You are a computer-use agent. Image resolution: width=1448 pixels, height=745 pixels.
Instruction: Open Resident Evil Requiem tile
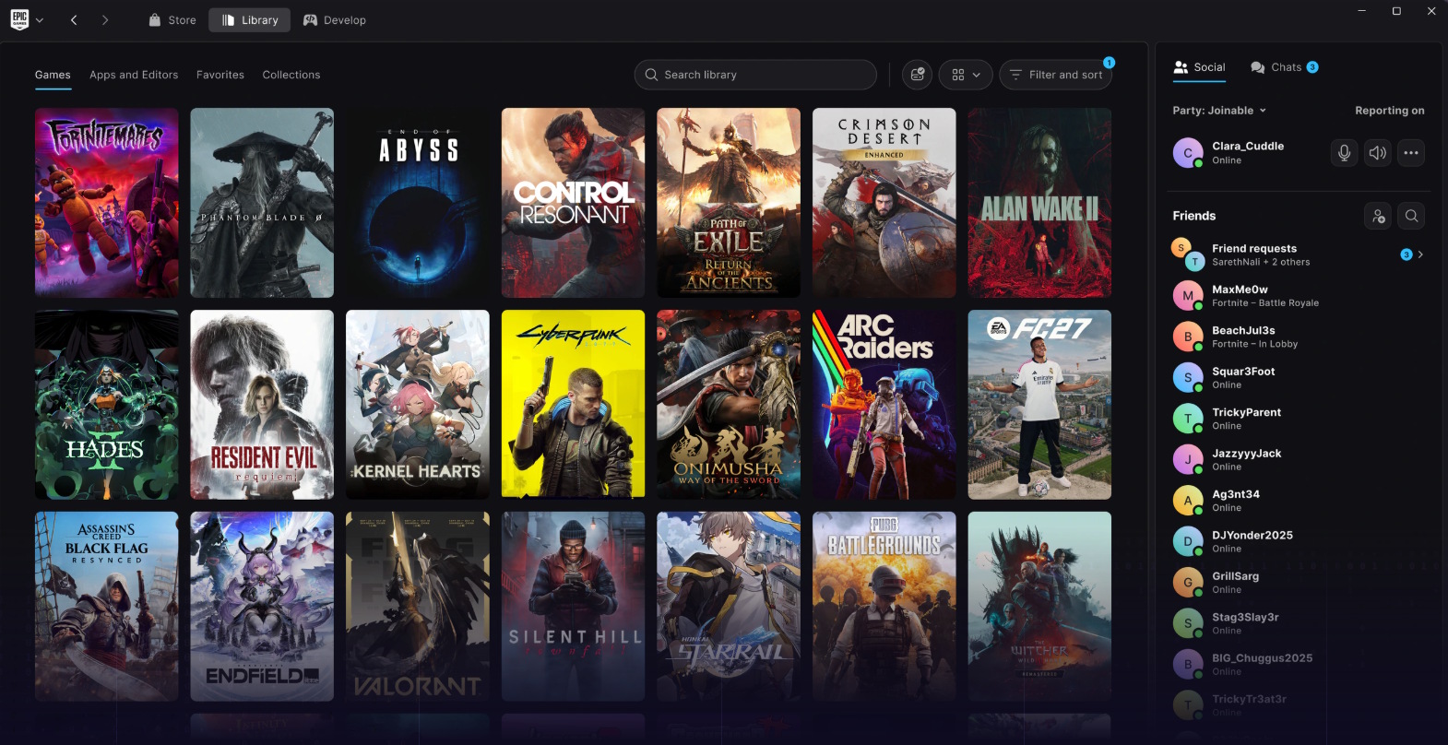click(x=262, y=405)
